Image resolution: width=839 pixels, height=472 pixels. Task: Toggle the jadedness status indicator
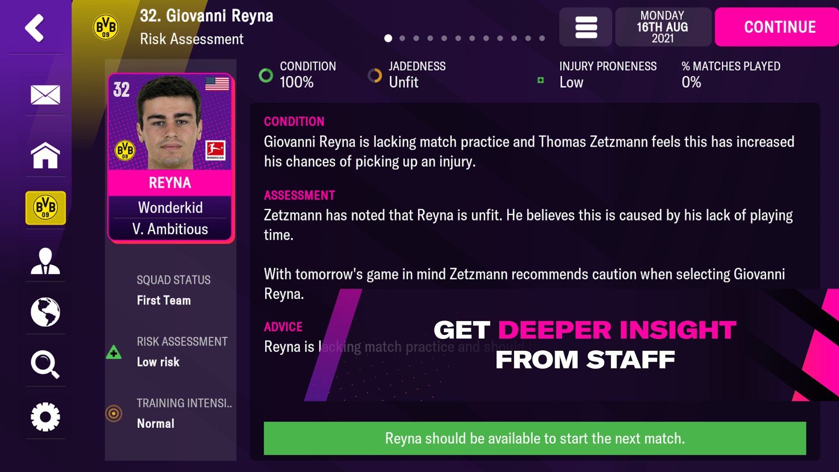point(374,76)
